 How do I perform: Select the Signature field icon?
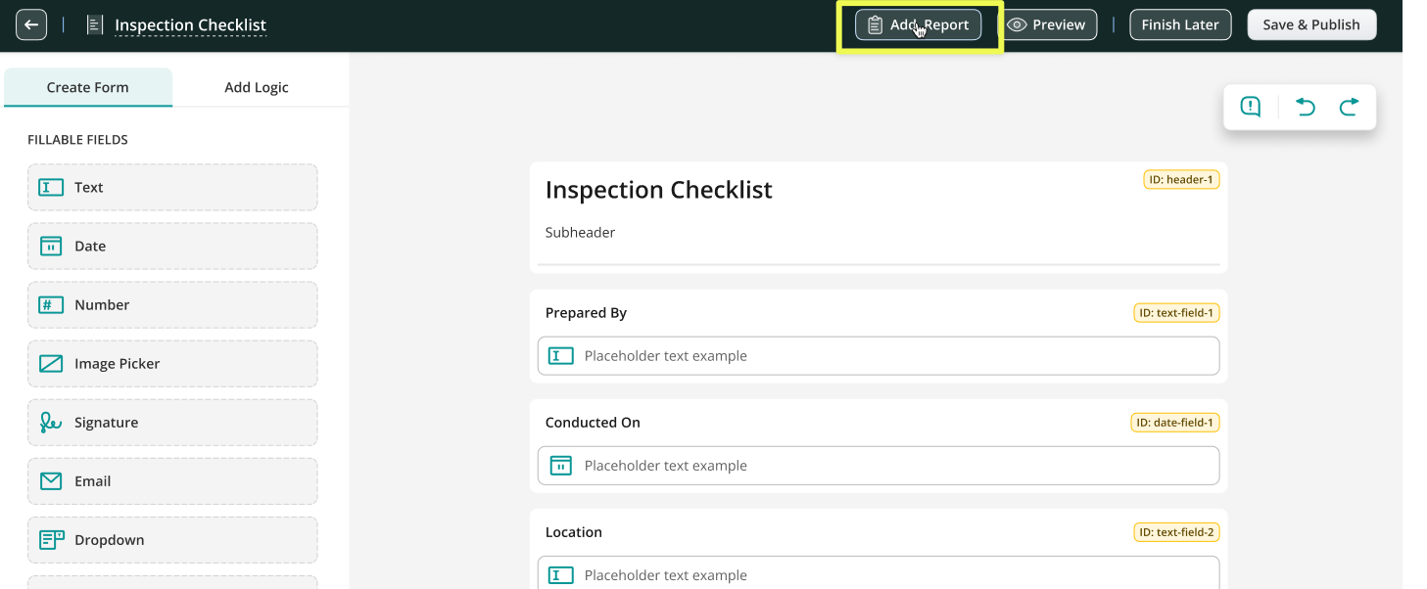tap(51, 423)
